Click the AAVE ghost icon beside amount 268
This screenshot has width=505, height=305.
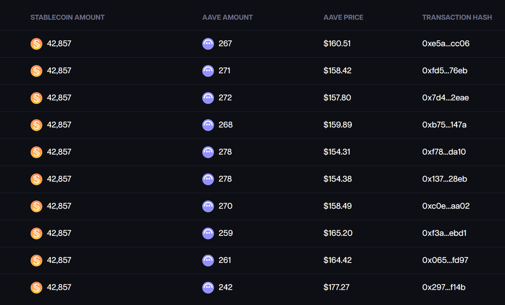click(208, 125)
